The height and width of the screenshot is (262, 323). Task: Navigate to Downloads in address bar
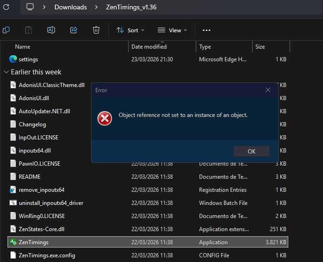pyautogui.click(x=70, y=7)
